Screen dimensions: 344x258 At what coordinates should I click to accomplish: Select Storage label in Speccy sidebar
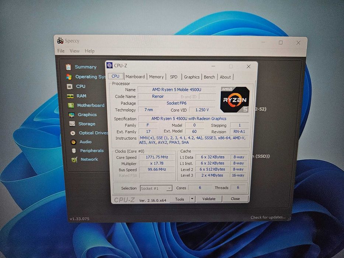click(87, 124)
